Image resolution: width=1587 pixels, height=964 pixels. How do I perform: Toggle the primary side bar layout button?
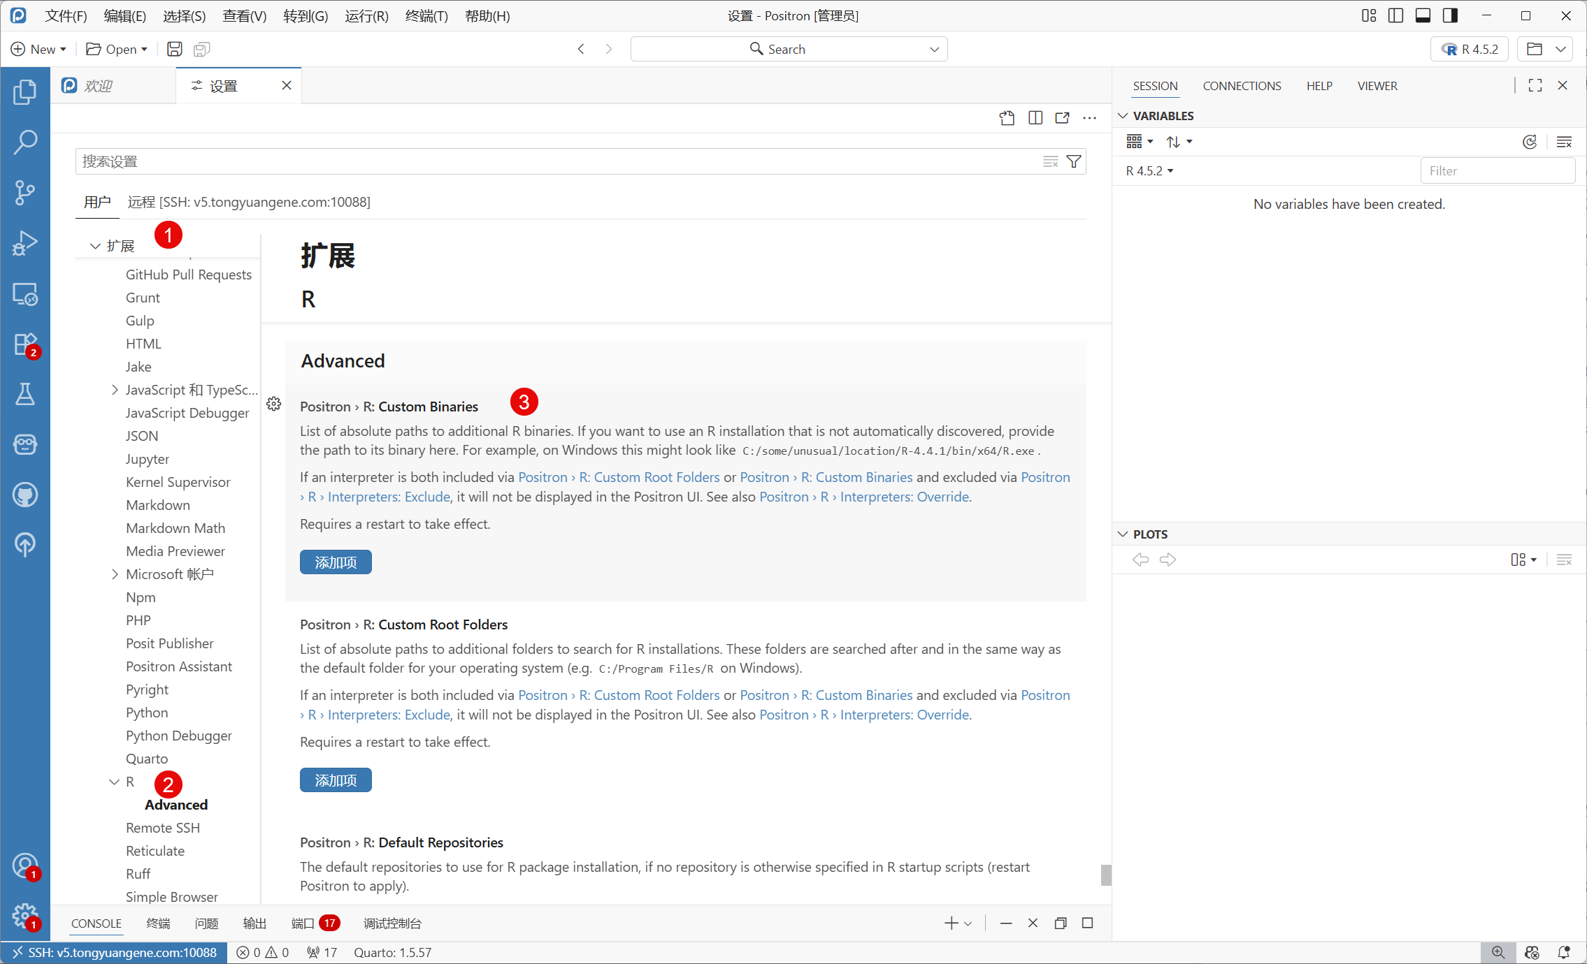(1395, 15)
